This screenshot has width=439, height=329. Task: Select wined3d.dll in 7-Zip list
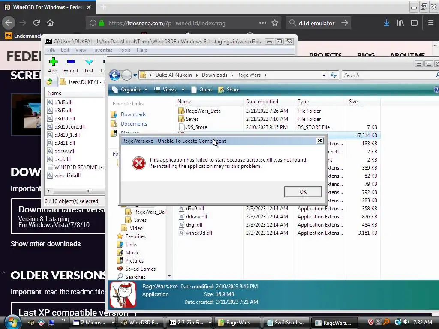(67, 175)
